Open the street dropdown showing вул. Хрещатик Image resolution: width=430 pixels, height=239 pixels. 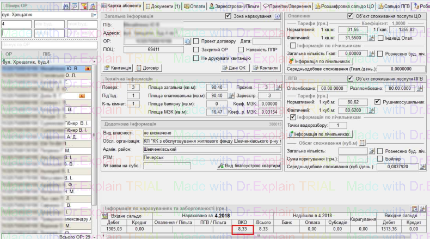(94, 16)
